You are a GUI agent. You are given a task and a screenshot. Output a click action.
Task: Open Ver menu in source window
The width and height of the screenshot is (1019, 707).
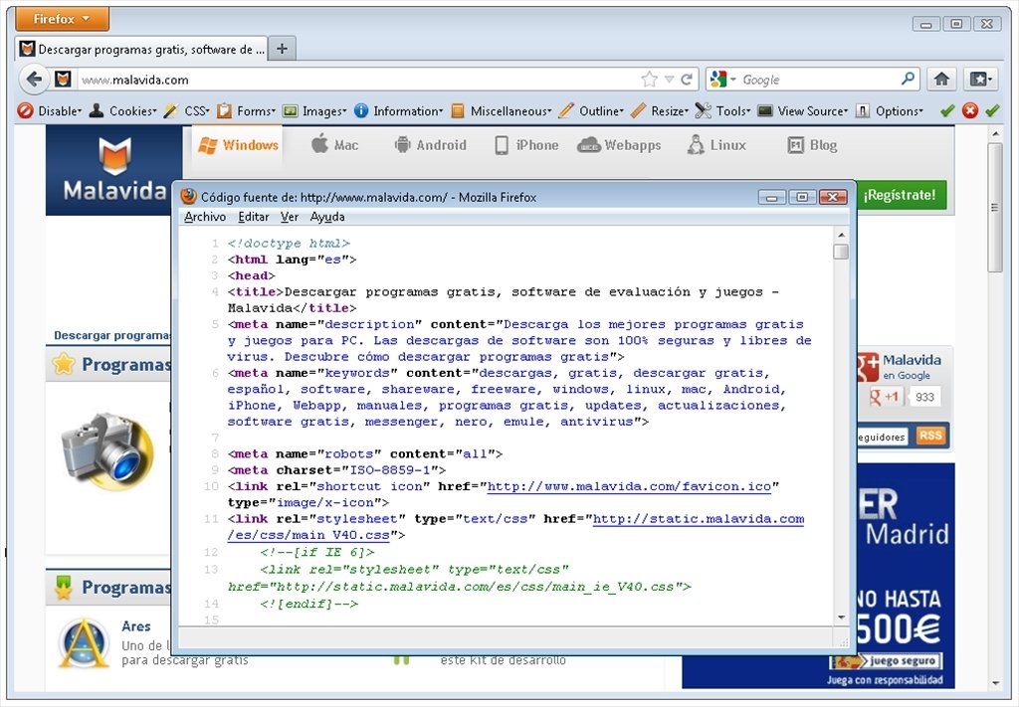point(290,217)
